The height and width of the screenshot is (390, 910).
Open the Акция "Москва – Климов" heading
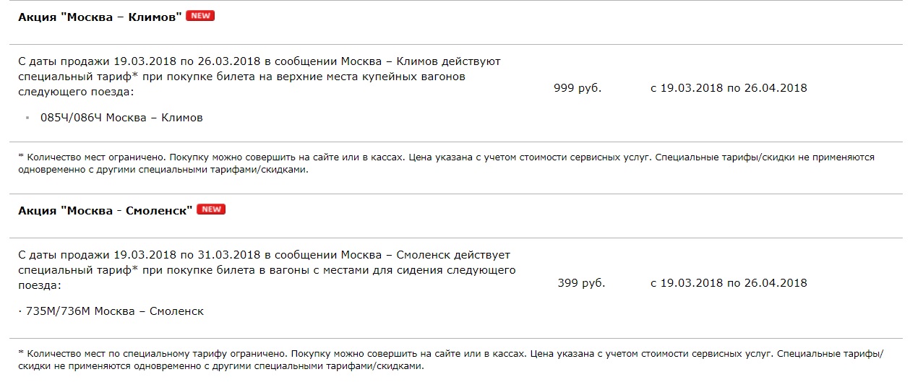100,17
